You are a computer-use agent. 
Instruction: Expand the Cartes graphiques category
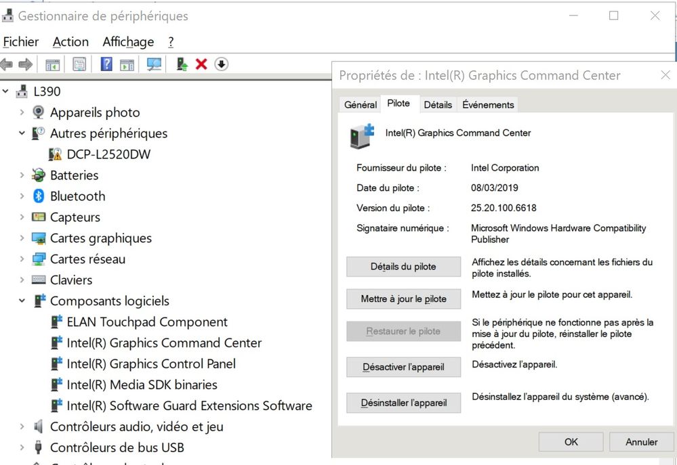click(22, 238)
